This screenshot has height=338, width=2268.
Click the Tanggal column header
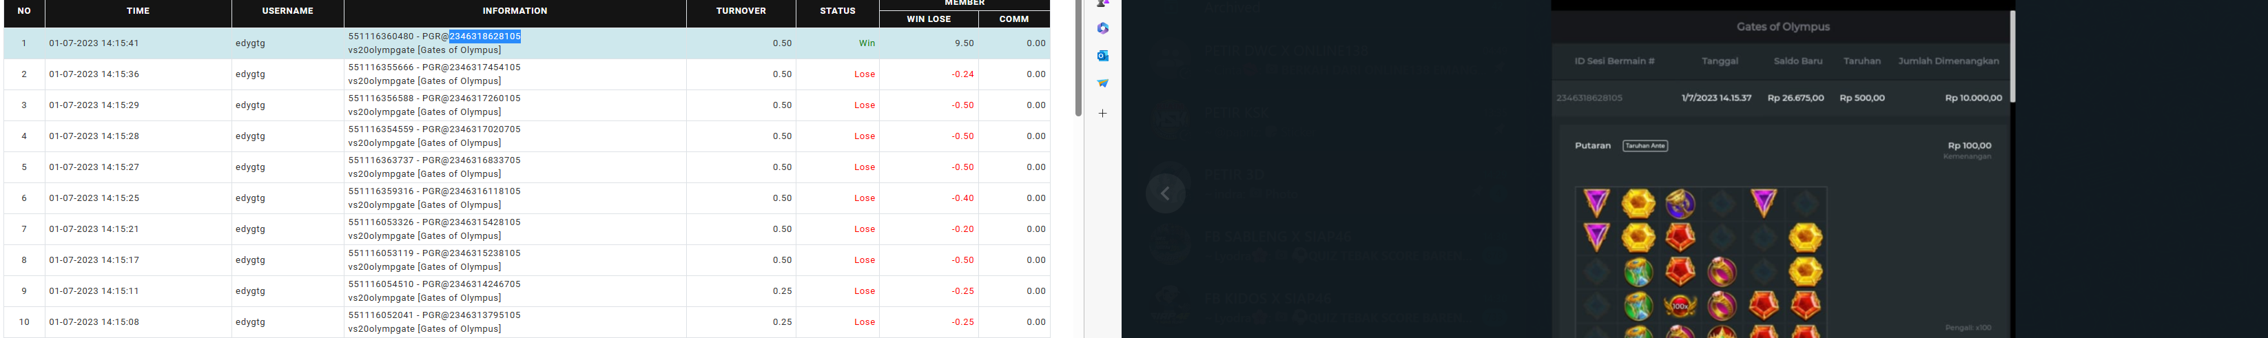tap(1720, 62)
